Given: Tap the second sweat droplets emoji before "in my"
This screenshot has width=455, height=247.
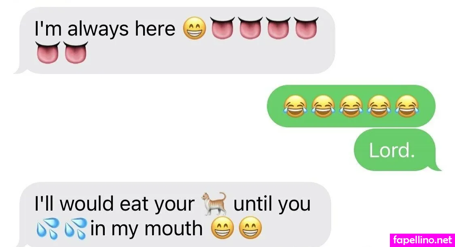Looking at the screenshot, I should point(76,228).
